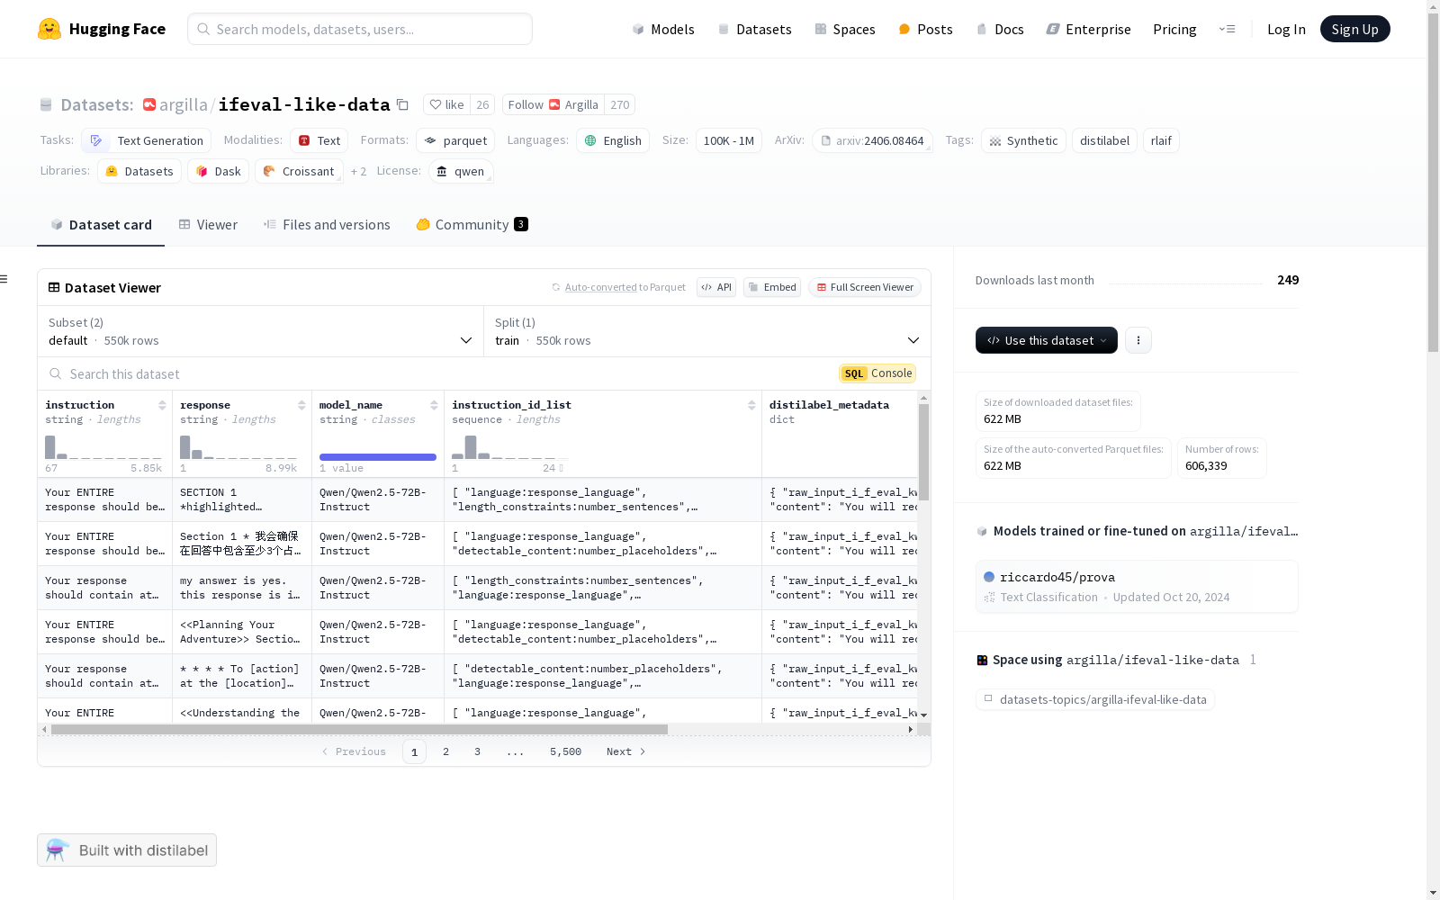Open the Pricing page link
Image resolution: width=1440 pixels, height=900 pixels.
point(1174,30)
